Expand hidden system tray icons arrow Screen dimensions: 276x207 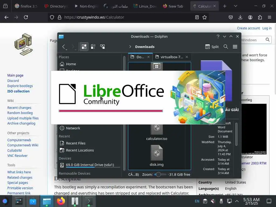click(x=237, y=201)
